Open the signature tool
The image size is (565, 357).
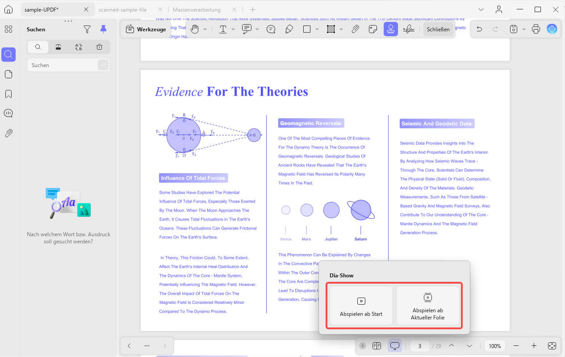click(x=408, y=29)
